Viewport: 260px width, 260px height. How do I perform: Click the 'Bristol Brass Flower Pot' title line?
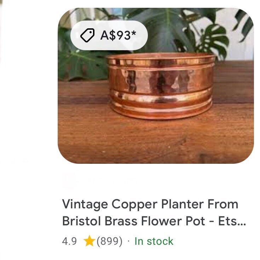click(x=134, y=221)
